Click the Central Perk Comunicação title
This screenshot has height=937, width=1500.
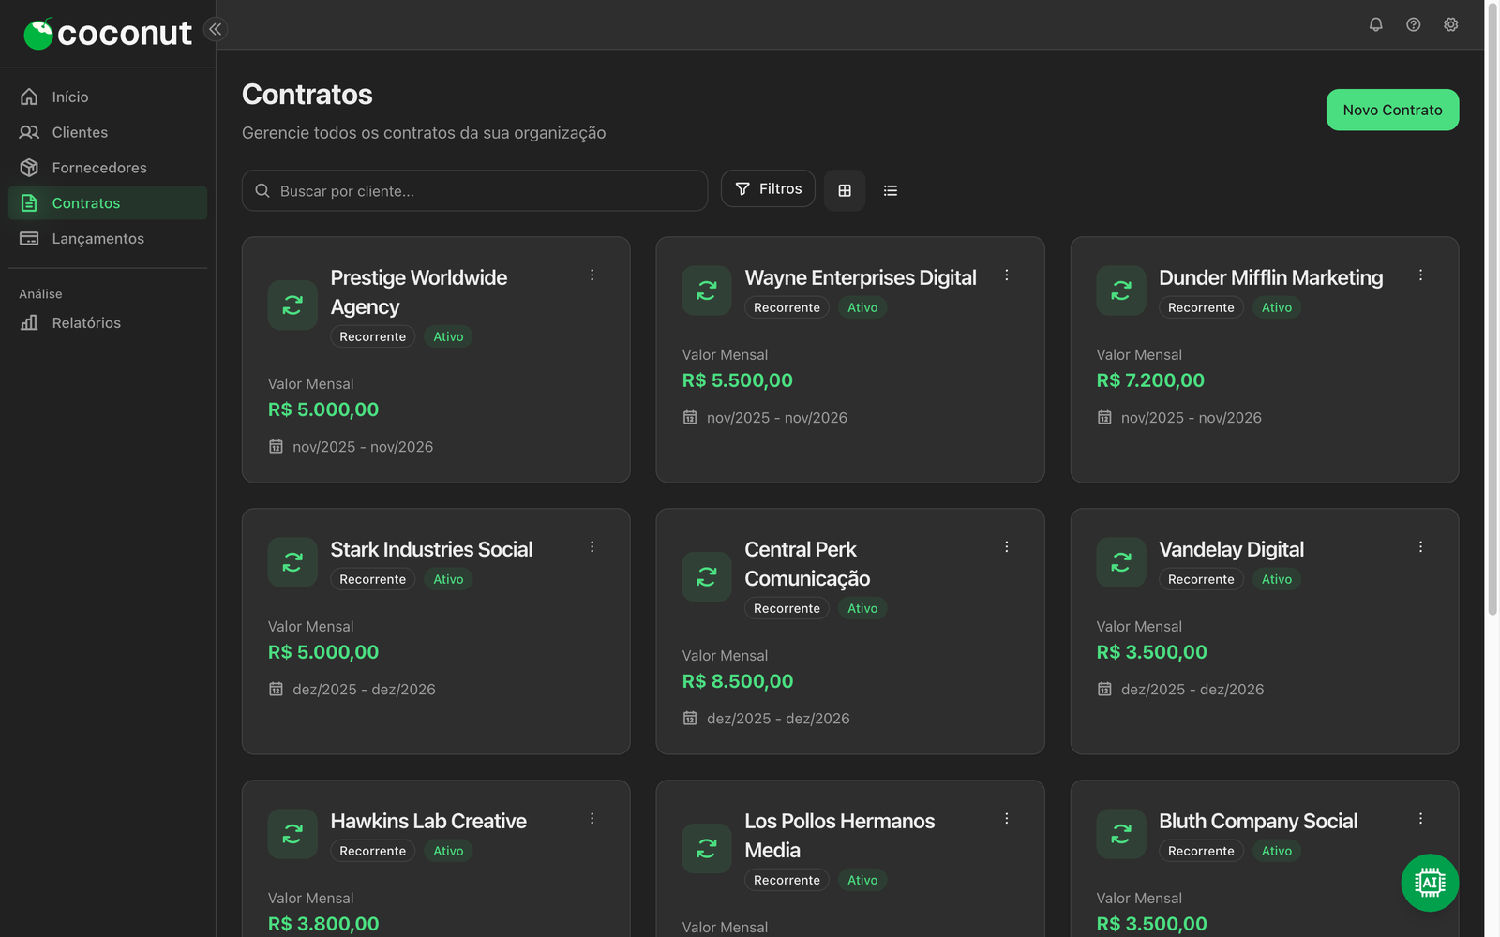807,564
